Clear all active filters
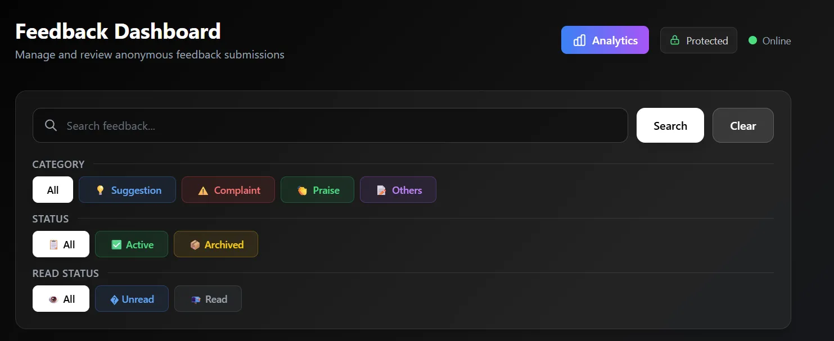This screenshot has height=341, width=834. click(x=743, y=125)
